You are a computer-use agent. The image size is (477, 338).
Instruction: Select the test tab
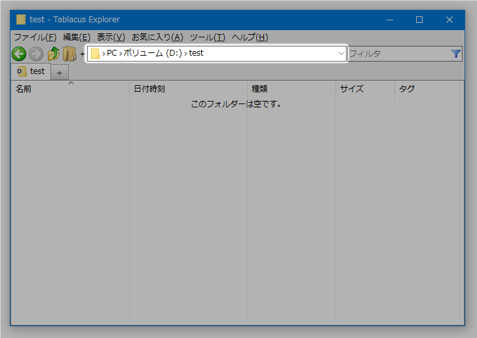coord(31,71)
